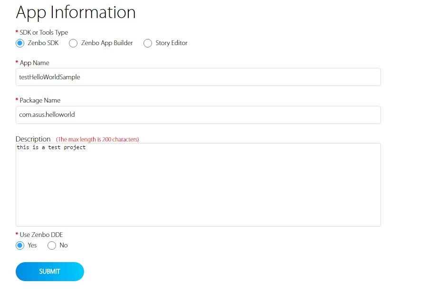429x293 pixels.
Task: Click the App Name label
Action: tap(35, 63)
